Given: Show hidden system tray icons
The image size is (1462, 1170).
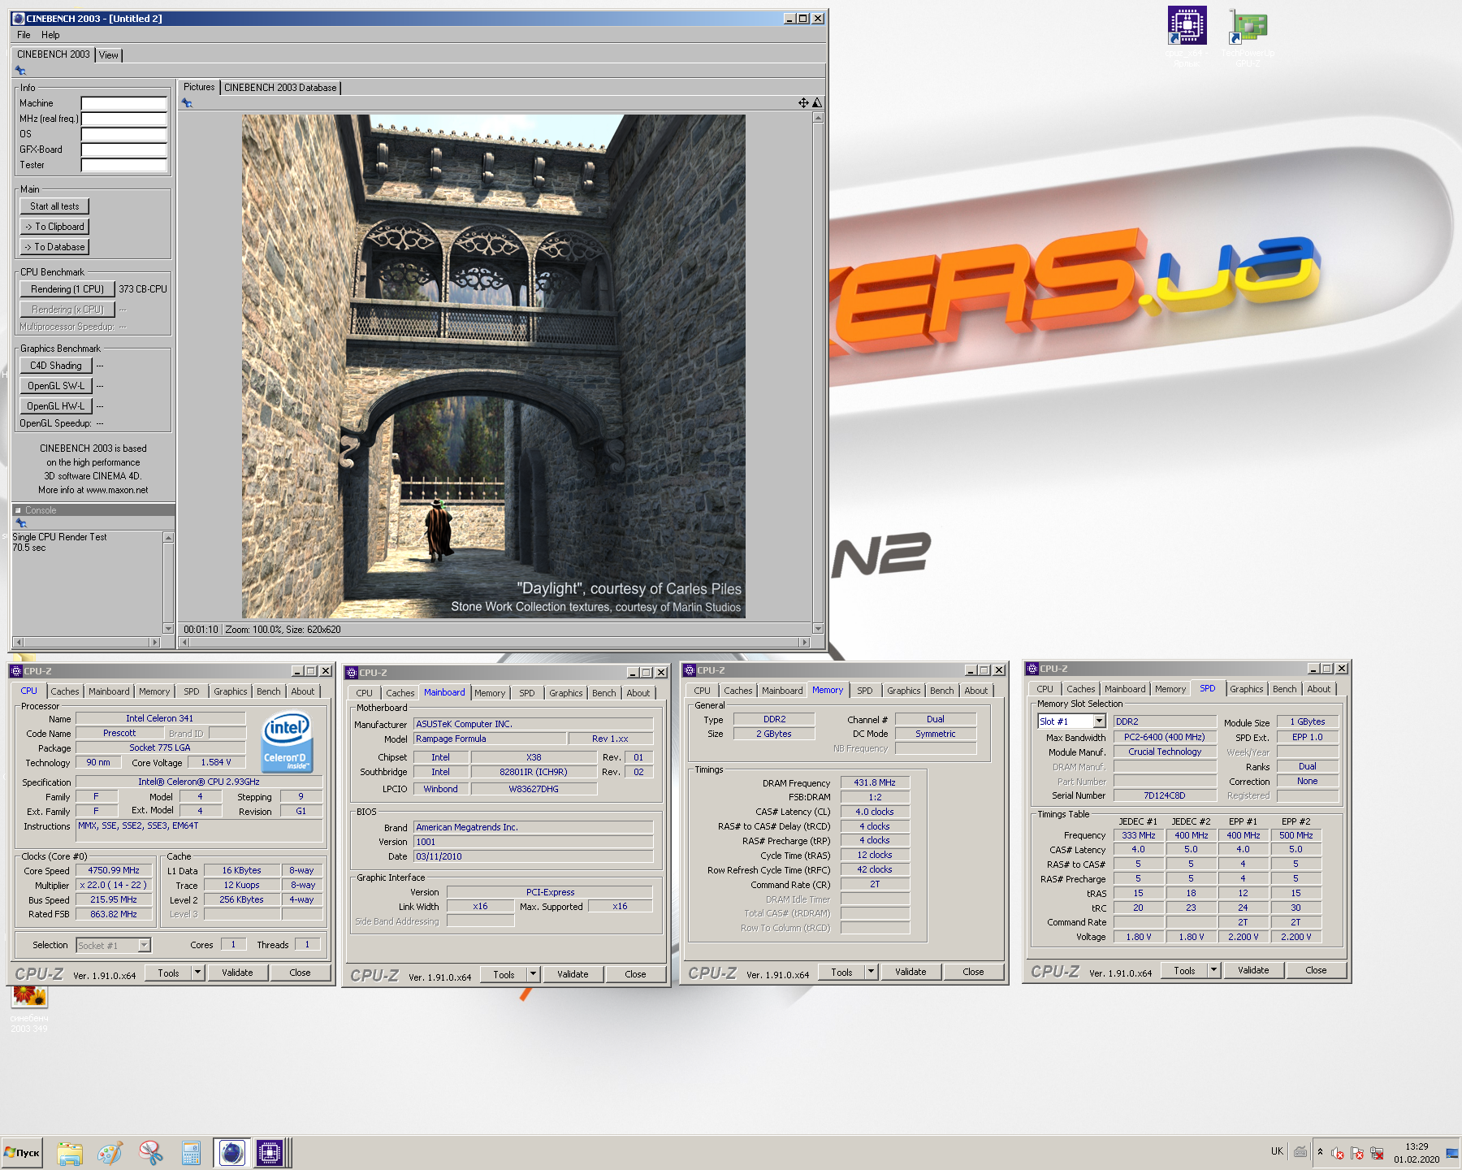Looking at the screenshot, I should click(x=1320, y=1151).
